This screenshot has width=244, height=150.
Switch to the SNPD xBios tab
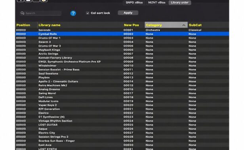(x=134, y=2)
